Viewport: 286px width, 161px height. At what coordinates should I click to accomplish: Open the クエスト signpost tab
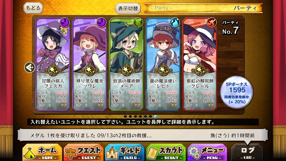coord(84,152)
